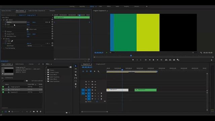Screen dimensions: 215x121
Task: Play the sequence in the Program monitor
Action: pyautogui.click(x=154, y=60)
